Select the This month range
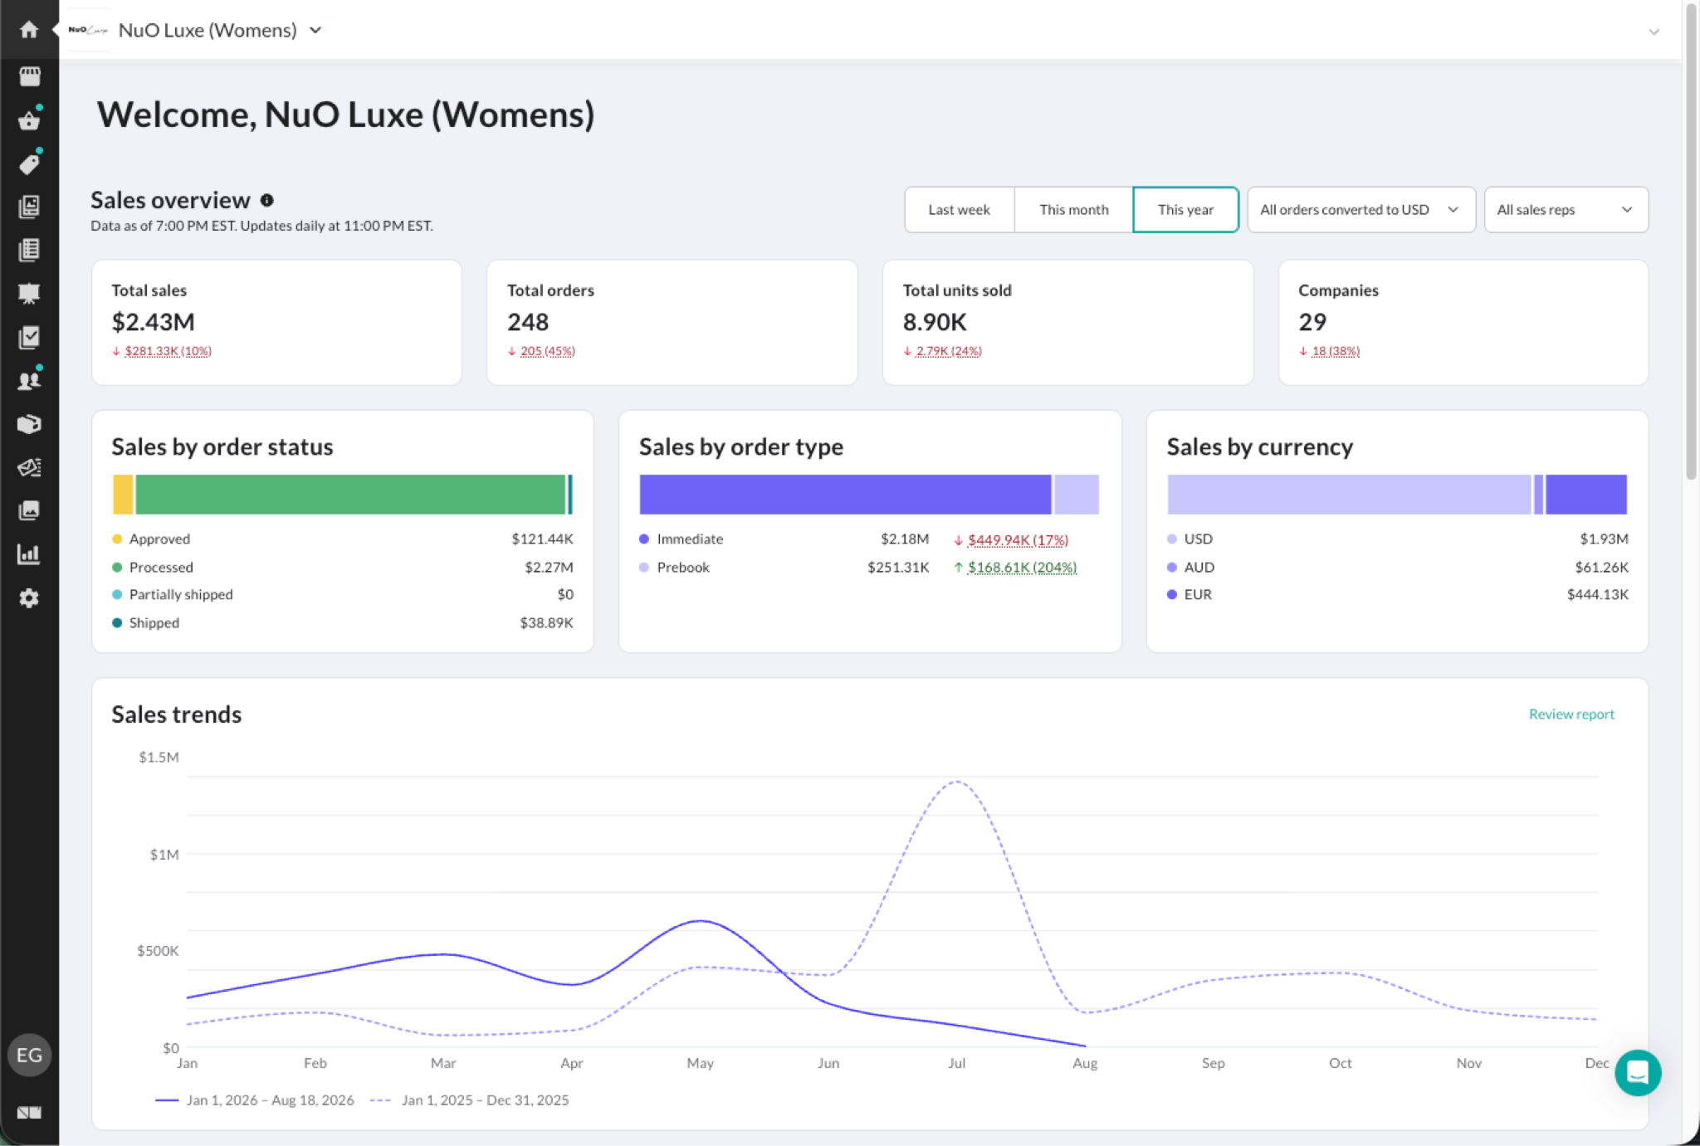Image resolution: width=1700 pixels, height=1146 pixels. [x=1073, y=210]
